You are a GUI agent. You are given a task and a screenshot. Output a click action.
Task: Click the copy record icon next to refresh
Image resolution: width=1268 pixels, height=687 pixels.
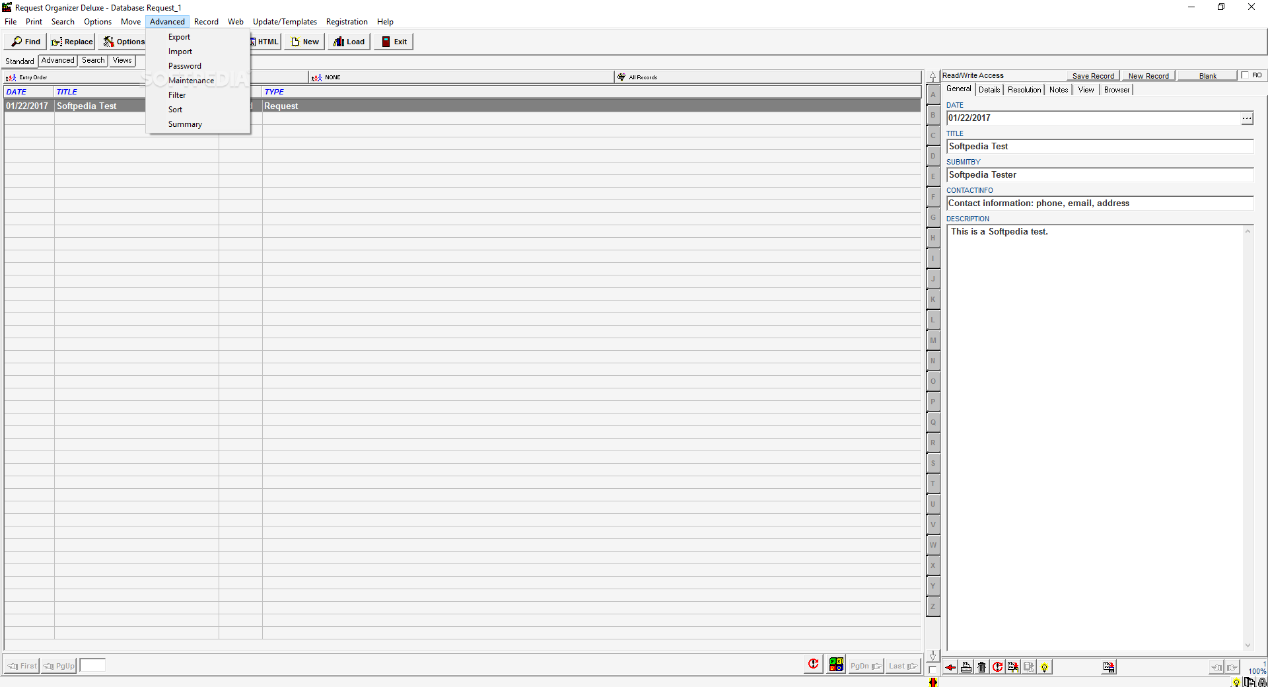click(x=1013, y=667)
